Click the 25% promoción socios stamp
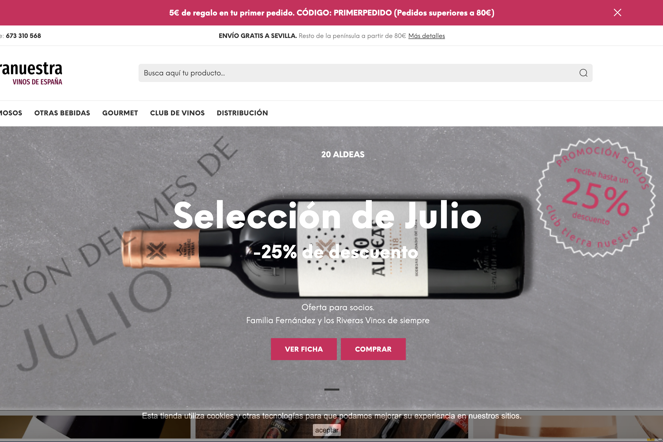This screenshot has width=663, height=442. [x=596, y=198]
